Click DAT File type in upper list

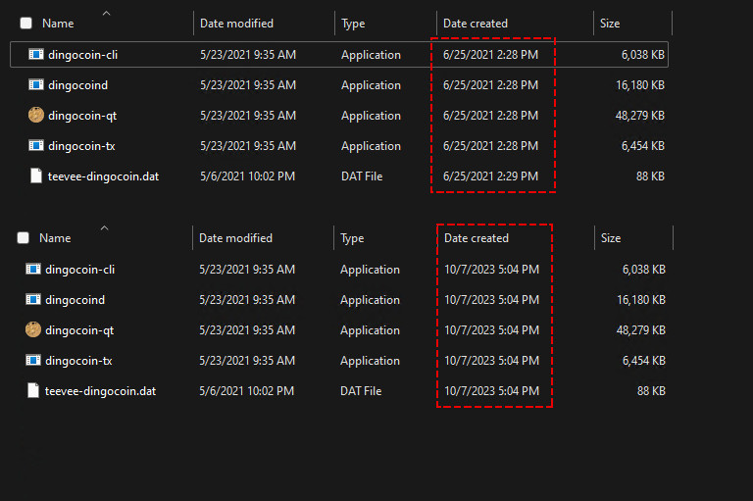[362, 176]
